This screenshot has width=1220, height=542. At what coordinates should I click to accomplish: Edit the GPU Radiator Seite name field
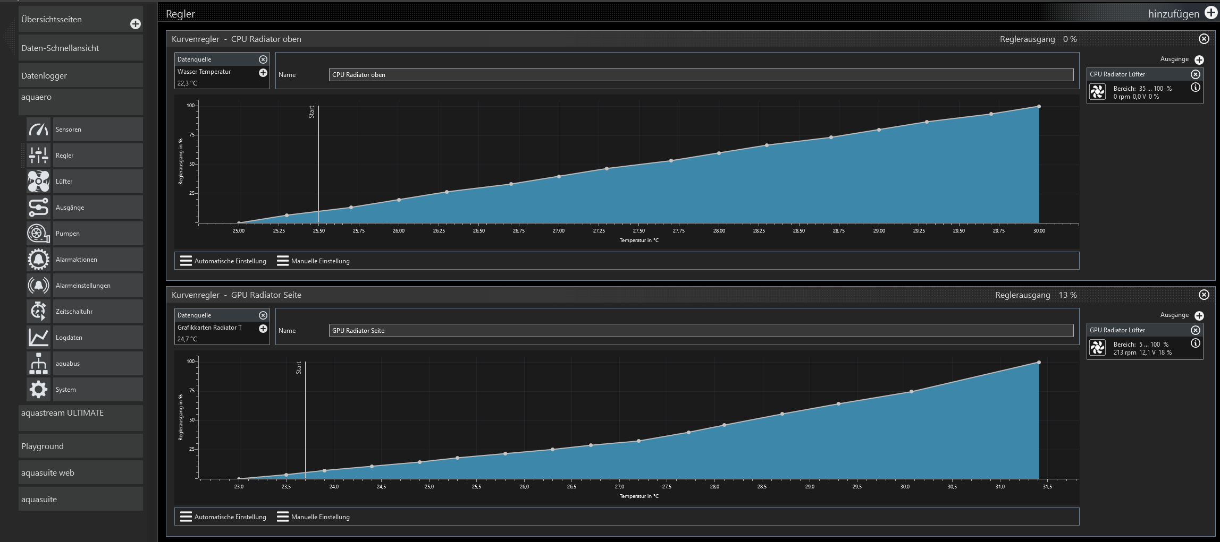point(701,331)
